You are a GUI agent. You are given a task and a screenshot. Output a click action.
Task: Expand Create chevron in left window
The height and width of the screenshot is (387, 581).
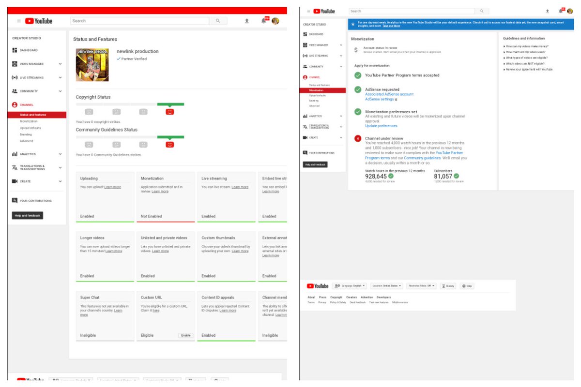click(x=61, y=181)
